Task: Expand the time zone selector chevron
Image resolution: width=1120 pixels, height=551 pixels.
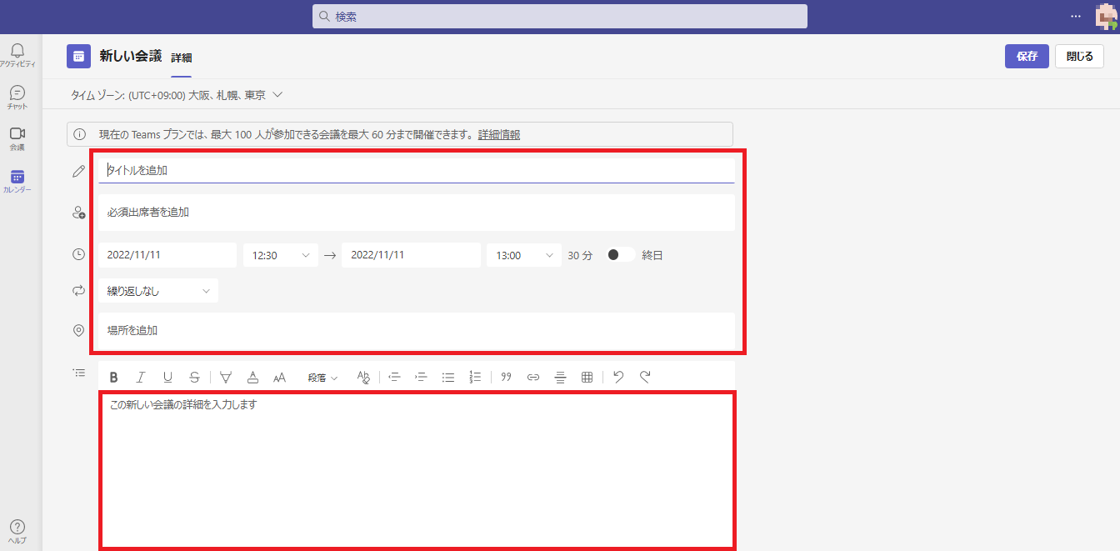Action: (x=278, y=95)
